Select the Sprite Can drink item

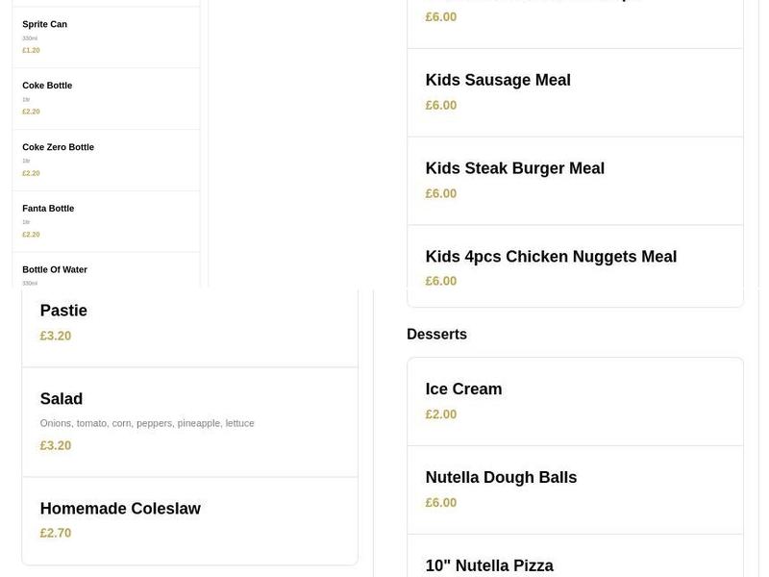[x=43, y=24]
